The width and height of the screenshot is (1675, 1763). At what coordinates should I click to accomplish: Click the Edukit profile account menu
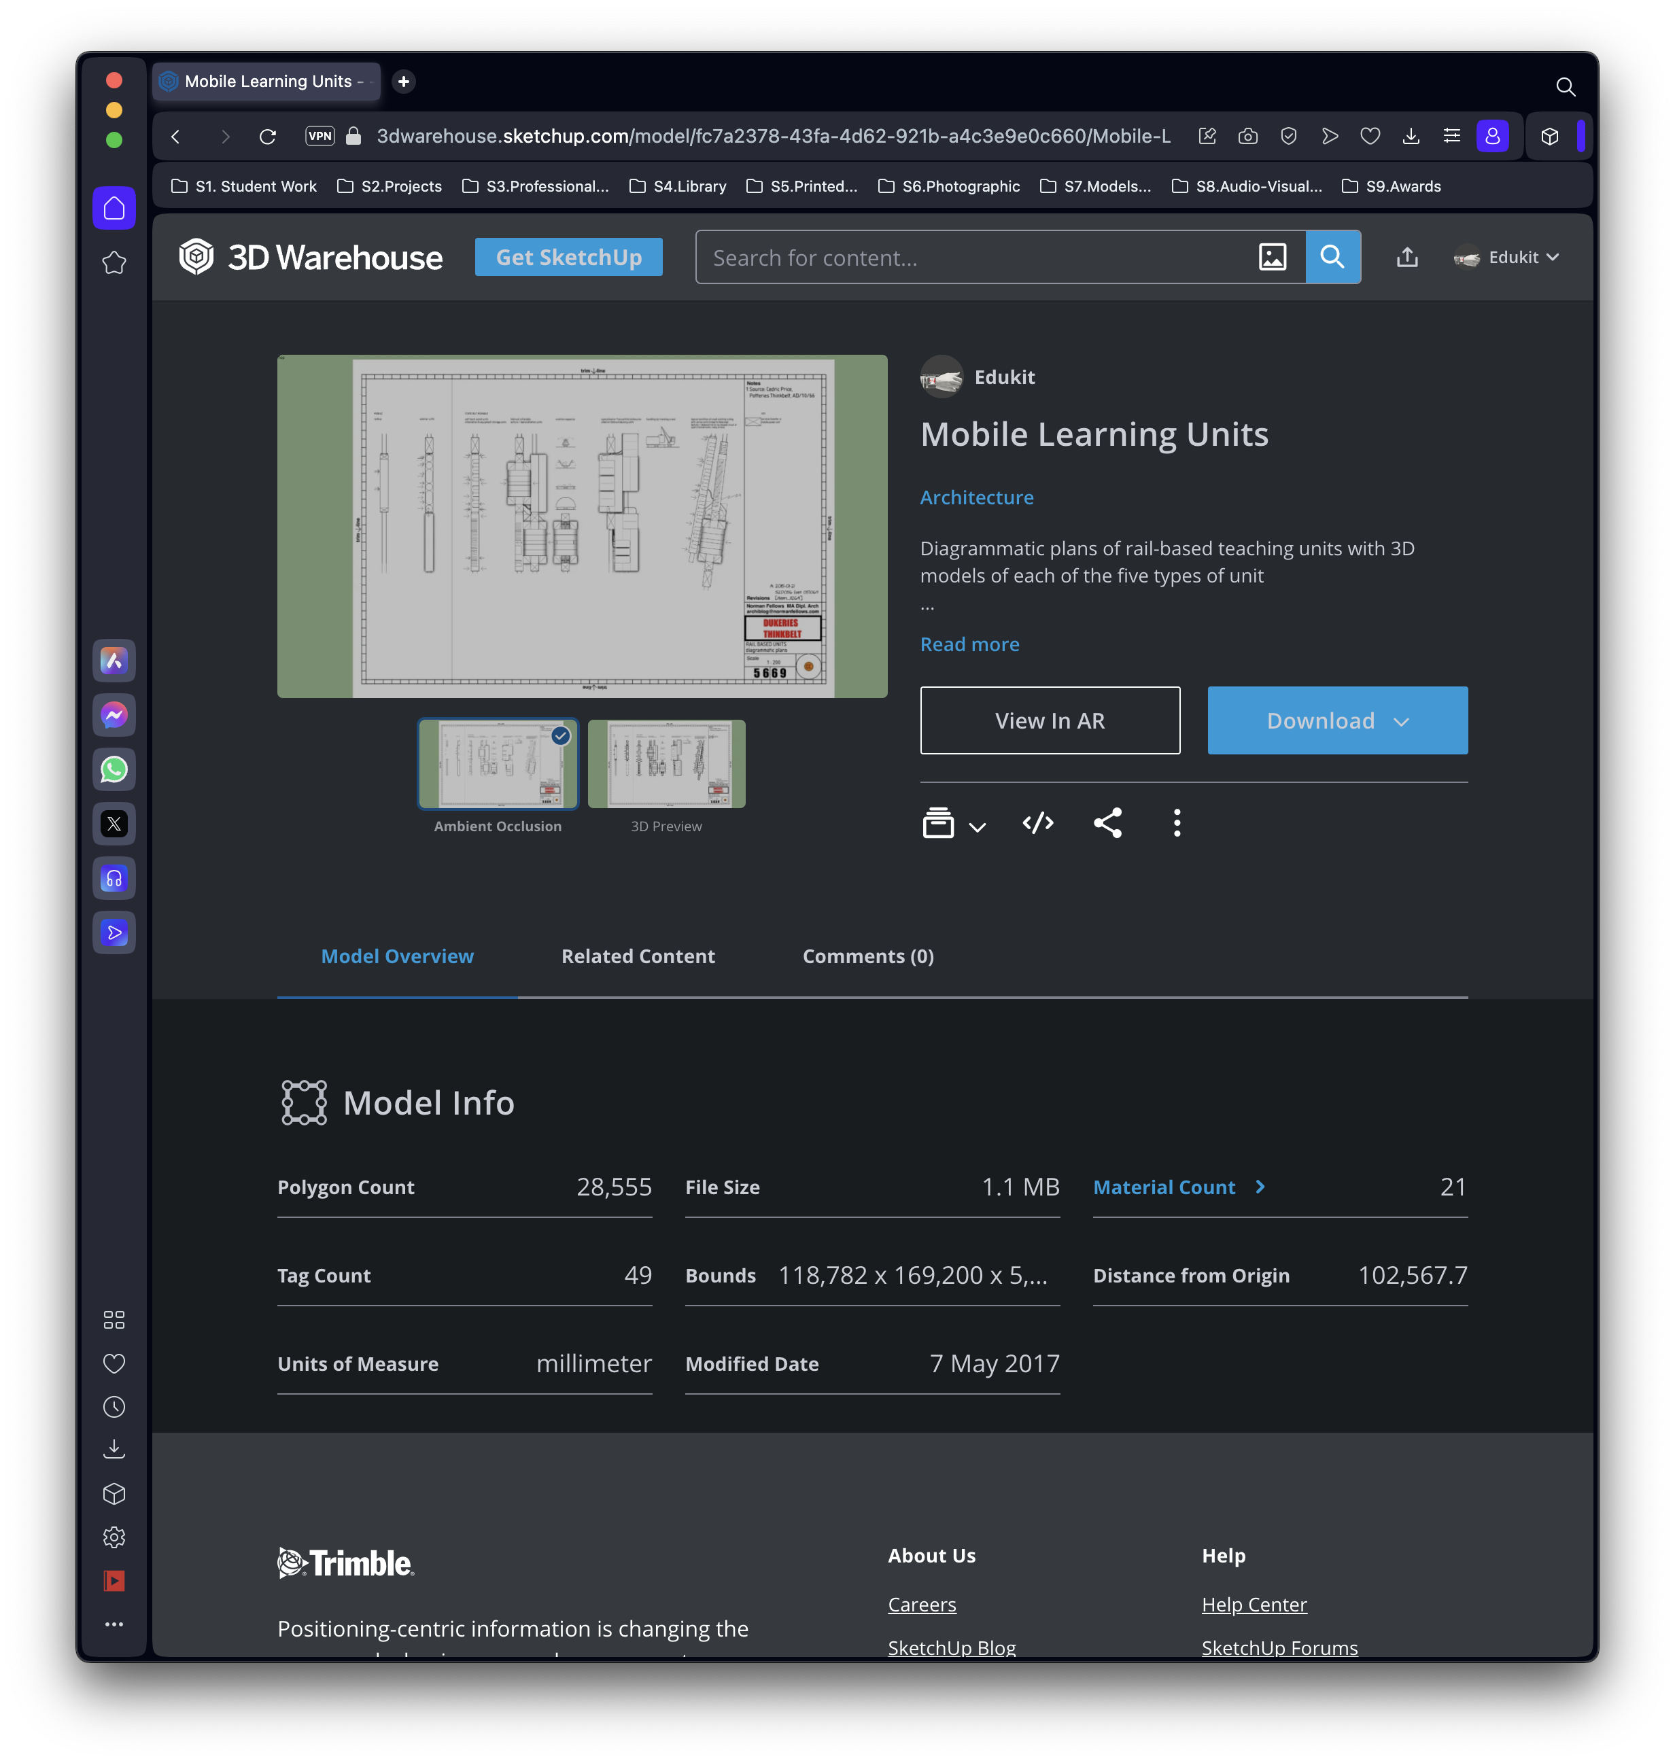tap(1505, 257)
